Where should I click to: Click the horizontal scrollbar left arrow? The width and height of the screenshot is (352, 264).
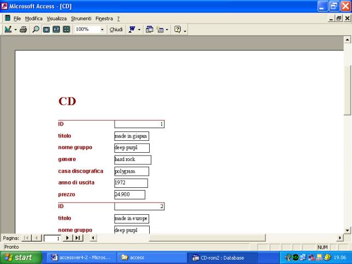93,238
